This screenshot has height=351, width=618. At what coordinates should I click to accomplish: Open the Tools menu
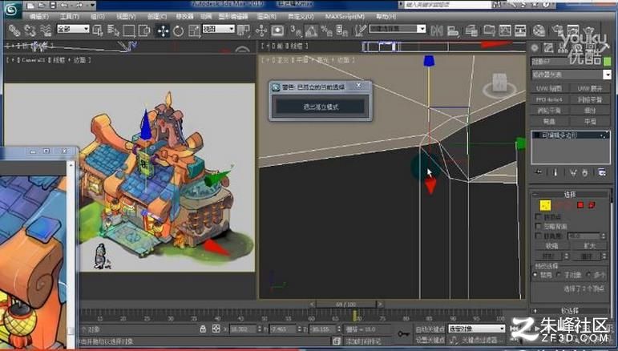[70, 17]
